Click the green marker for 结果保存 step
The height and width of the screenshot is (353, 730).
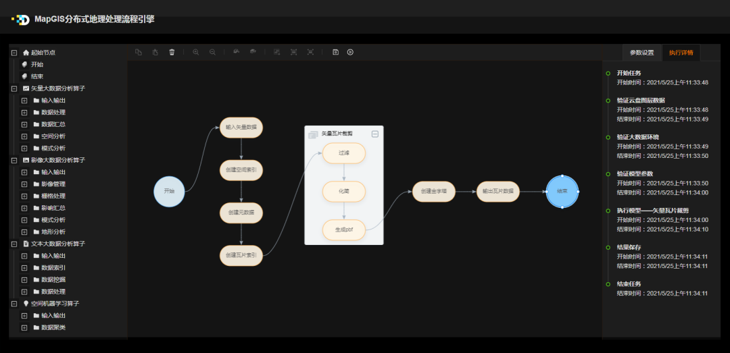tap(608, 248)
